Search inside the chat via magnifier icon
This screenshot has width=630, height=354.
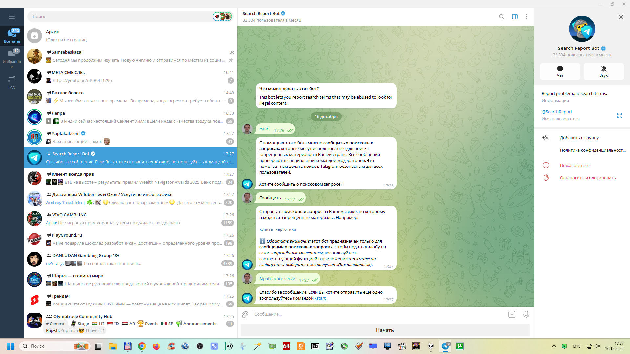(501, 17)
